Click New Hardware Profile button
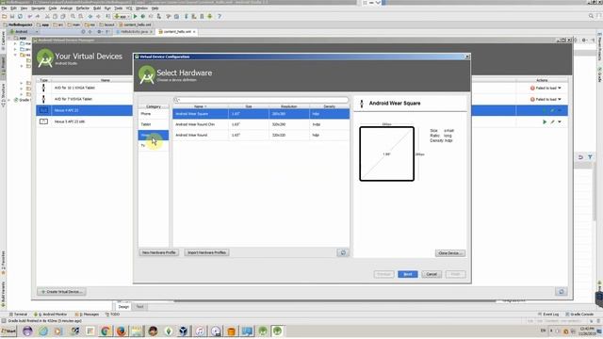603x339 pixels. coord(159,252)
